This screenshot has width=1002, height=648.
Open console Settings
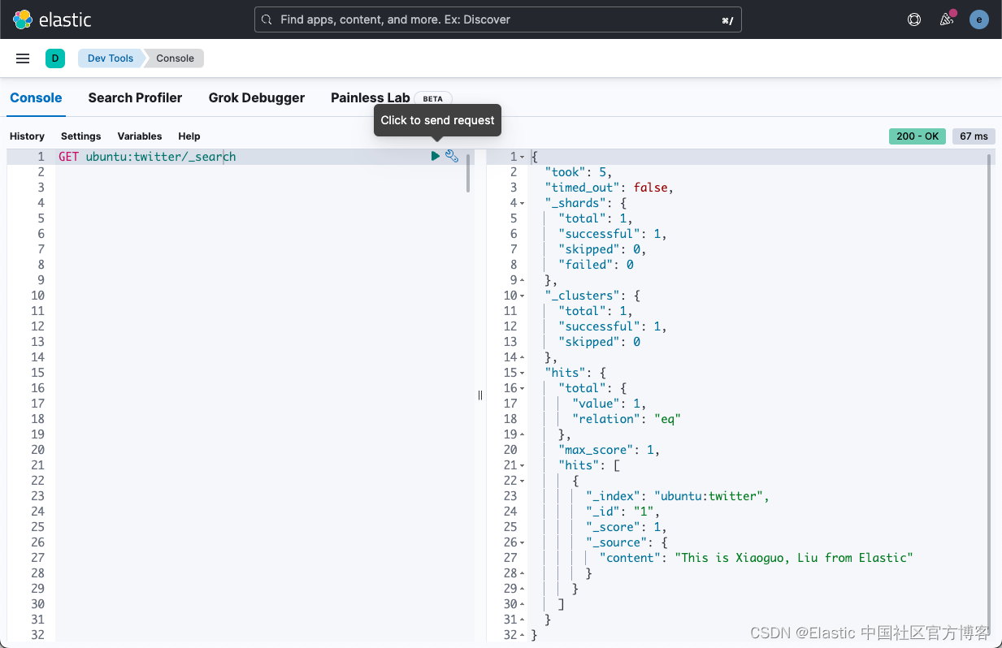coord(81,136)
